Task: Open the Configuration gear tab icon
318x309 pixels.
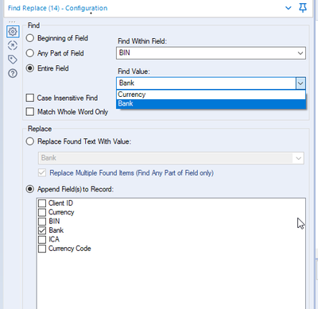Action: (13, 32)
